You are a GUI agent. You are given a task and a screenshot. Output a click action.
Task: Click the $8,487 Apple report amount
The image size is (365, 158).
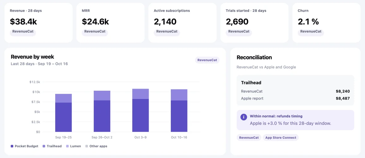[x=343, y=98]
